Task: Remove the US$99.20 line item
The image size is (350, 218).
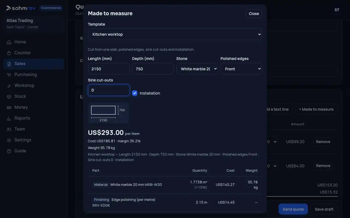Action: tap(323, 142)
